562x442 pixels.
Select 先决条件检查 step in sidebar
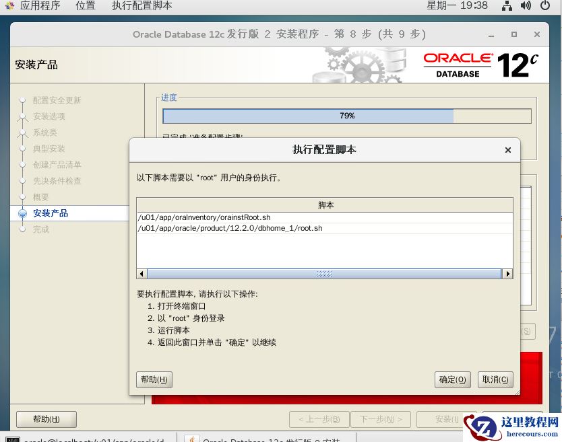point(57,181)
